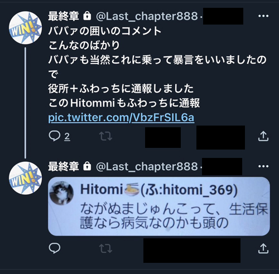Open bottom WIN! profile avatar

coord(26,178)
